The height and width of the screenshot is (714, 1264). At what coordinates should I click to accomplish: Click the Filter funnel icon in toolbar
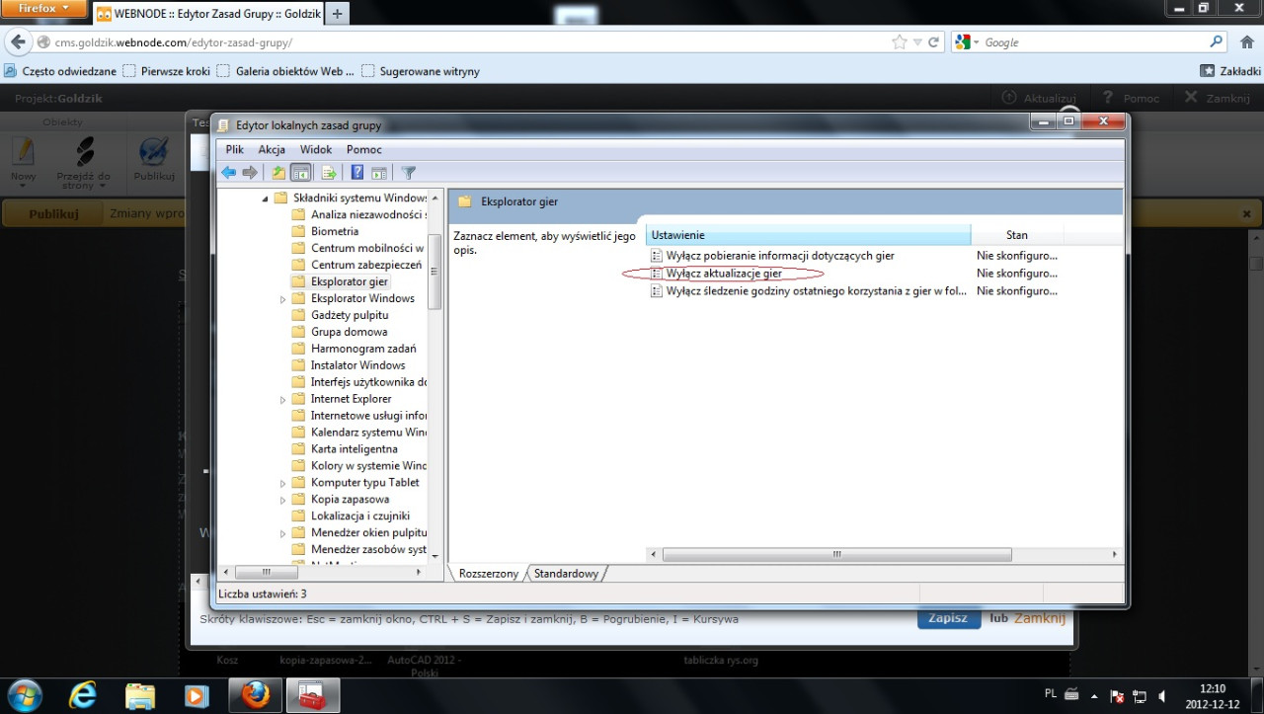(408, 173)
